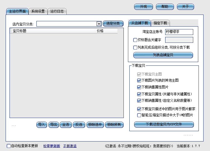Click the 外观 button
Image resolution: width=210 pixels, height=151 pixels.
pos(143,7)
